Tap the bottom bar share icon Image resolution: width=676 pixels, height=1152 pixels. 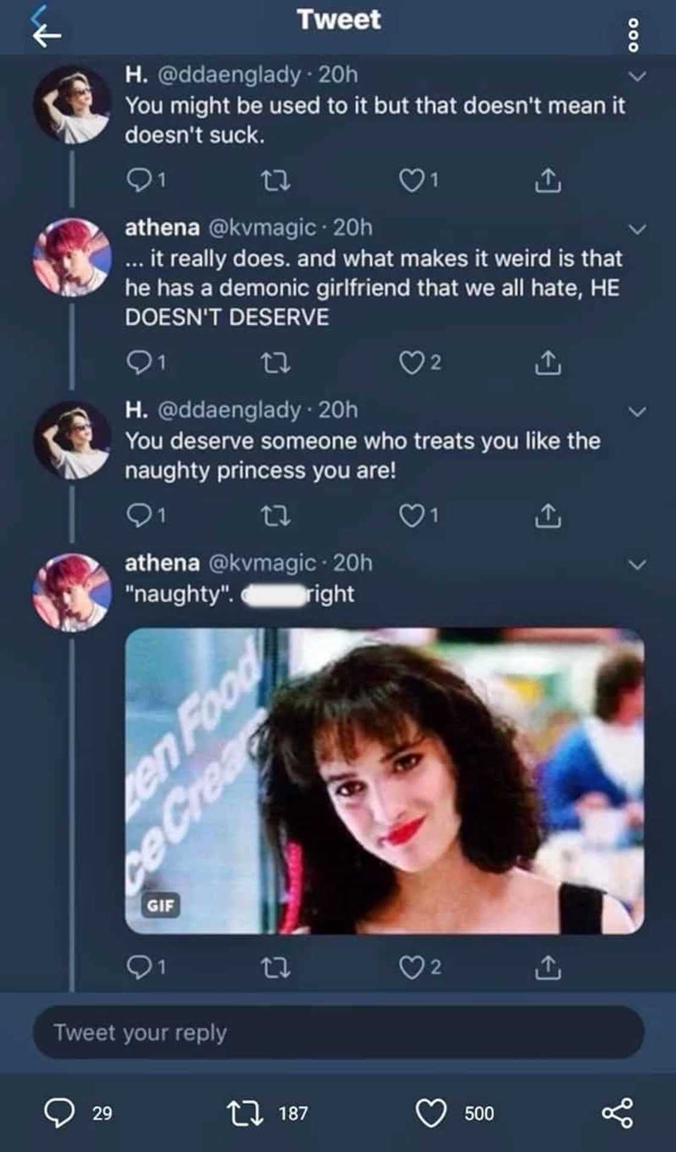[617, 1113]
